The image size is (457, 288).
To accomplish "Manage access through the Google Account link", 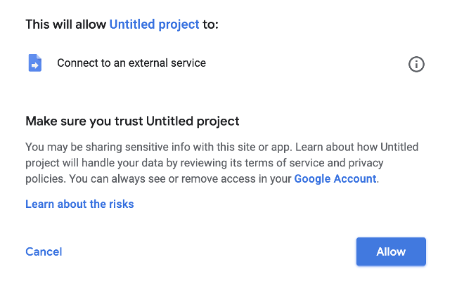I will (335, 178).
